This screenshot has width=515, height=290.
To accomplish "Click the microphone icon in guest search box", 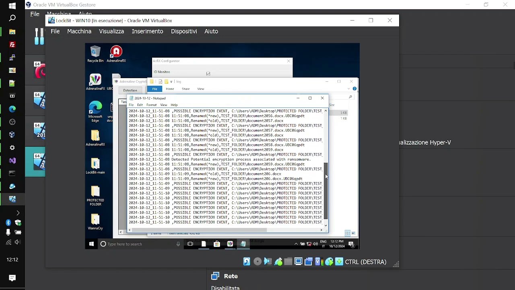I will tap(178, 244).
